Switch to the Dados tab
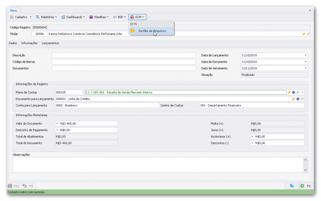The image size is (321, 201). 13,43
